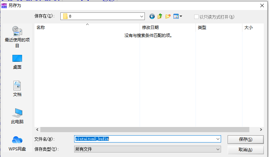The image size is (269, 157).
Task: Sort by the 名称 column header
Action: [86, 28]
